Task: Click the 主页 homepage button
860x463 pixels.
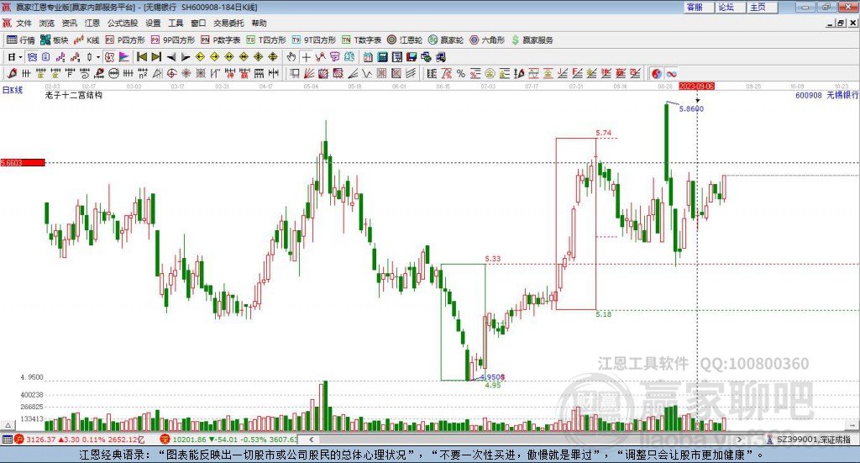Action: pyautogui.click(x=763, y=7)
